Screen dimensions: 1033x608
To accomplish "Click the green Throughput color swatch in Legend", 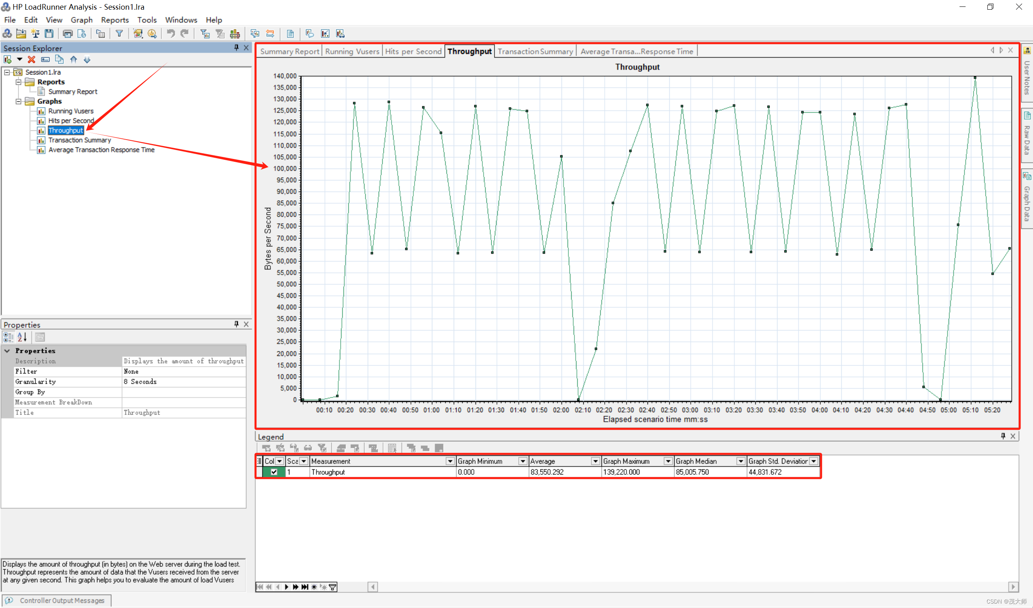I will tap(283, 472).
